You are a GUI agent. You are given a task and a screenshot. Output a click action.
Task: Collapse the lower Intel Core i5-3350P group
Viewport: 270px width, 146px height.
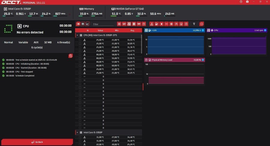tap(77, 132)
